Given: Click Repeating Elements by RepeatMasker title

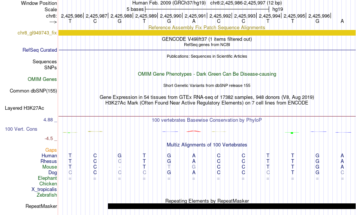Looking at the screenshot, I should coord(207,201).
